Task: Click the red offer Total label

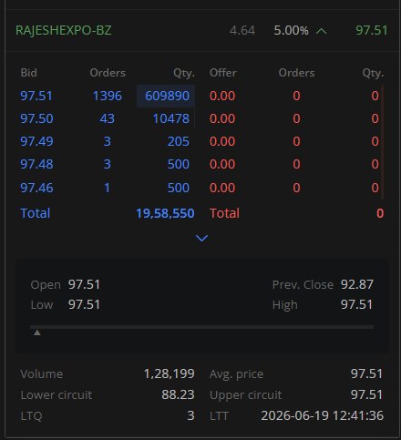Action: [224, 213]
